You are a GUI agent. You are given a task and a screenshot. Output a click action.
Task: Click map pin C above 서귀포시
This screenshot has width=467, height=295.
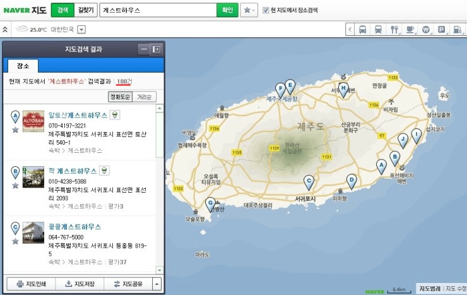[309, 182]
